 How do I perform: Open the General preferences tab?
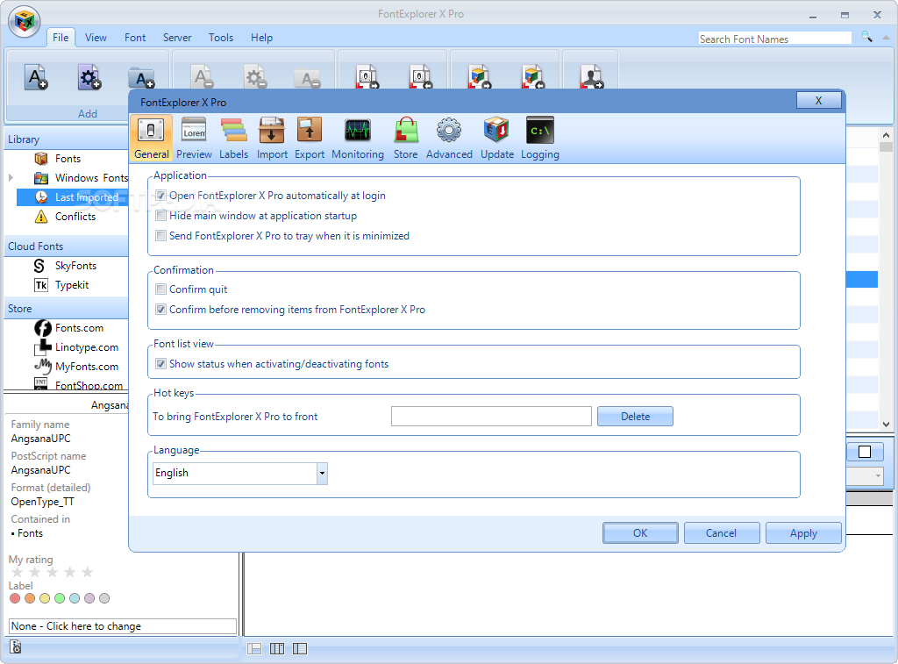151,138
